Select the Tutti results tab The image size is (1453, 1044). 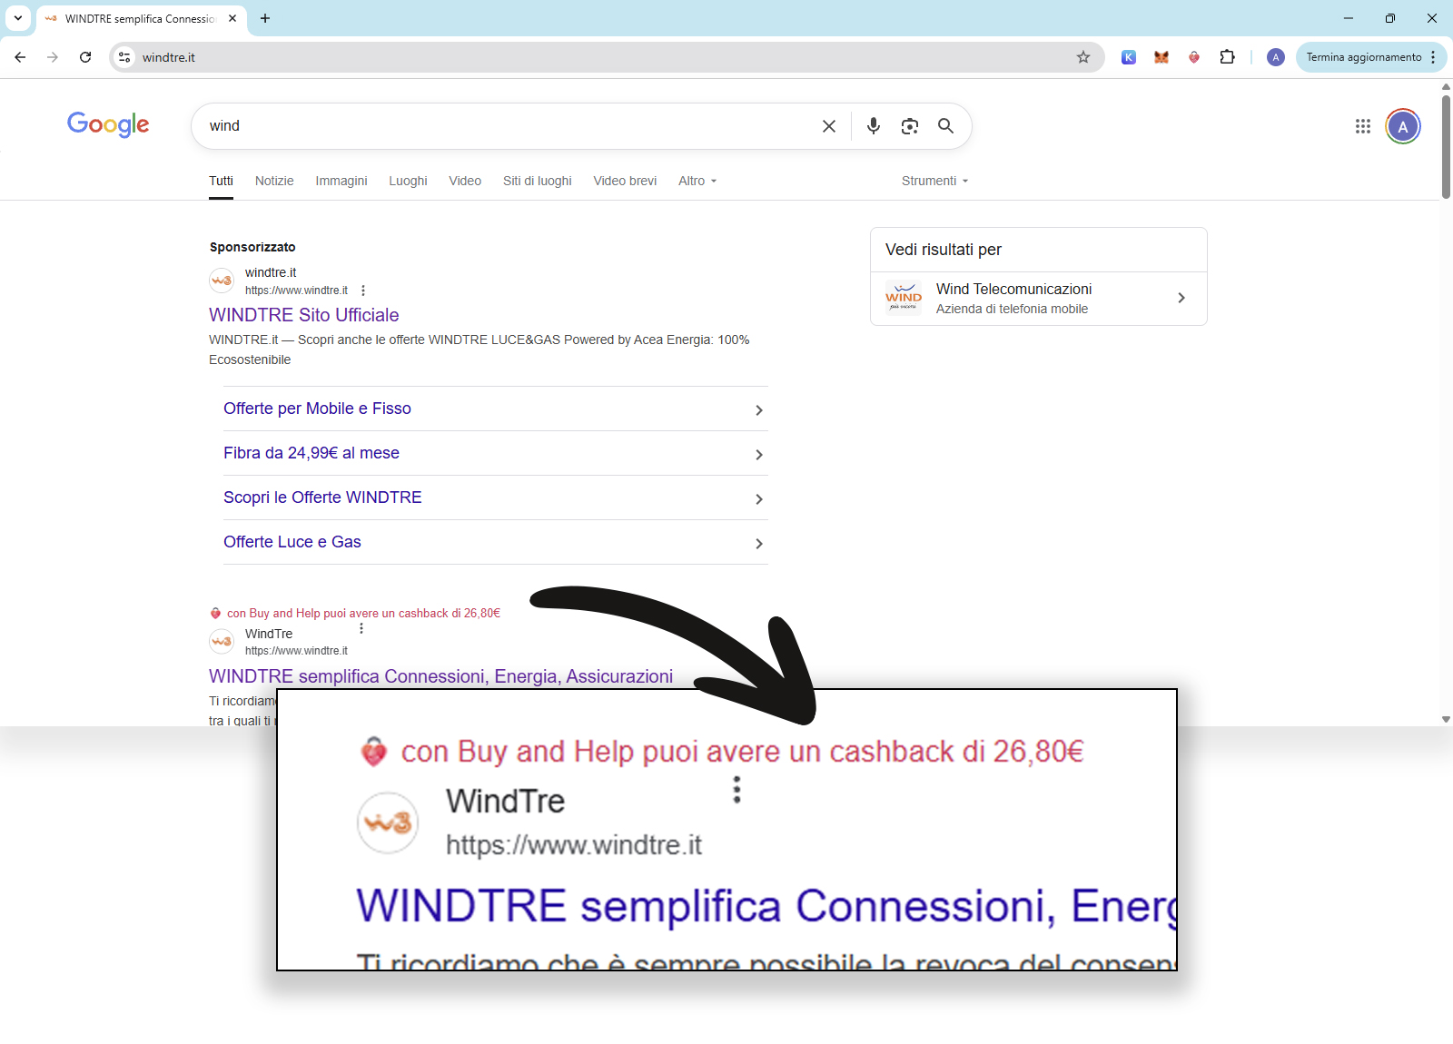pos(221,181)
